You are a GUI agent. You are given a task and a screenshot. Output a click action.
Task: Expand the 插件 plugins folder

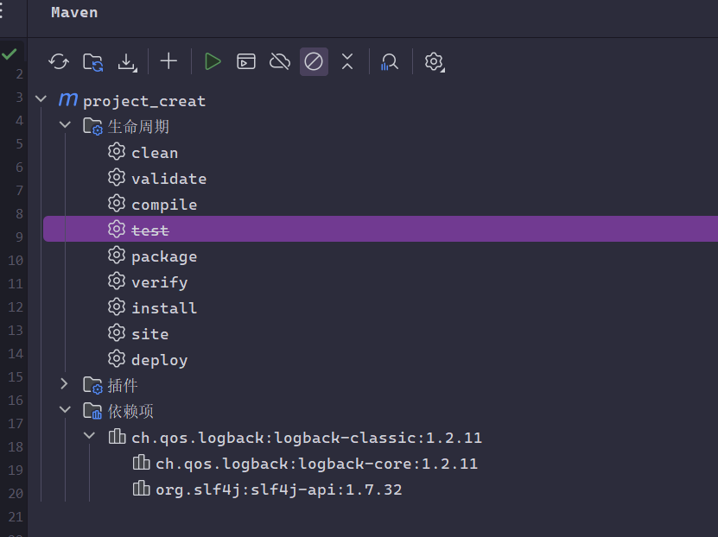[x=64, y=384]
